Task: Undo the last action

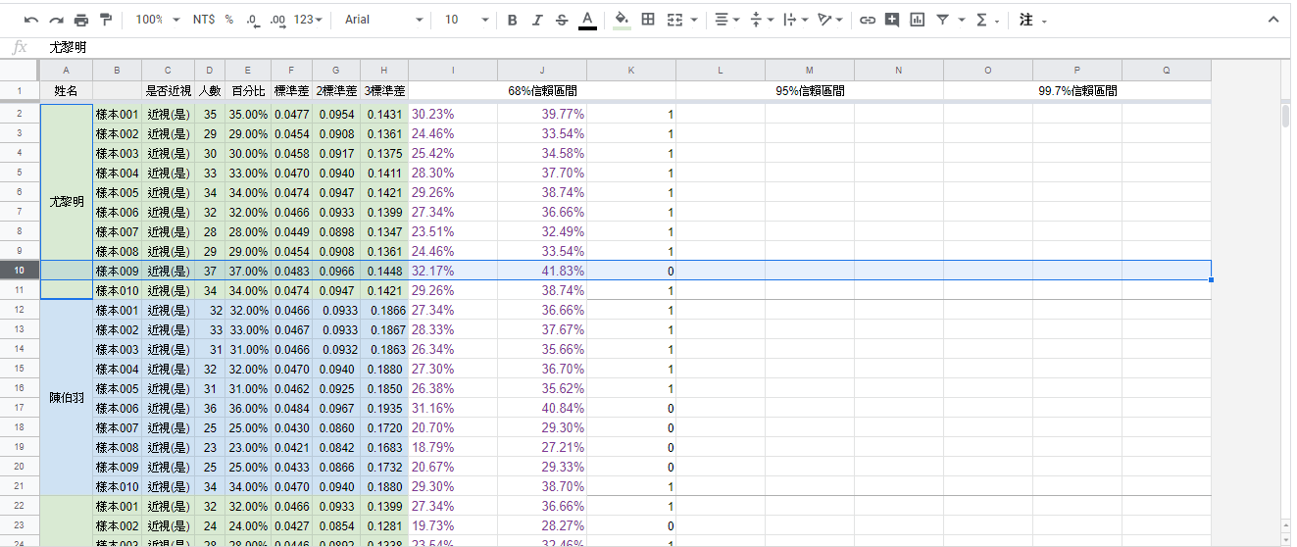Action: pos(32,20)
